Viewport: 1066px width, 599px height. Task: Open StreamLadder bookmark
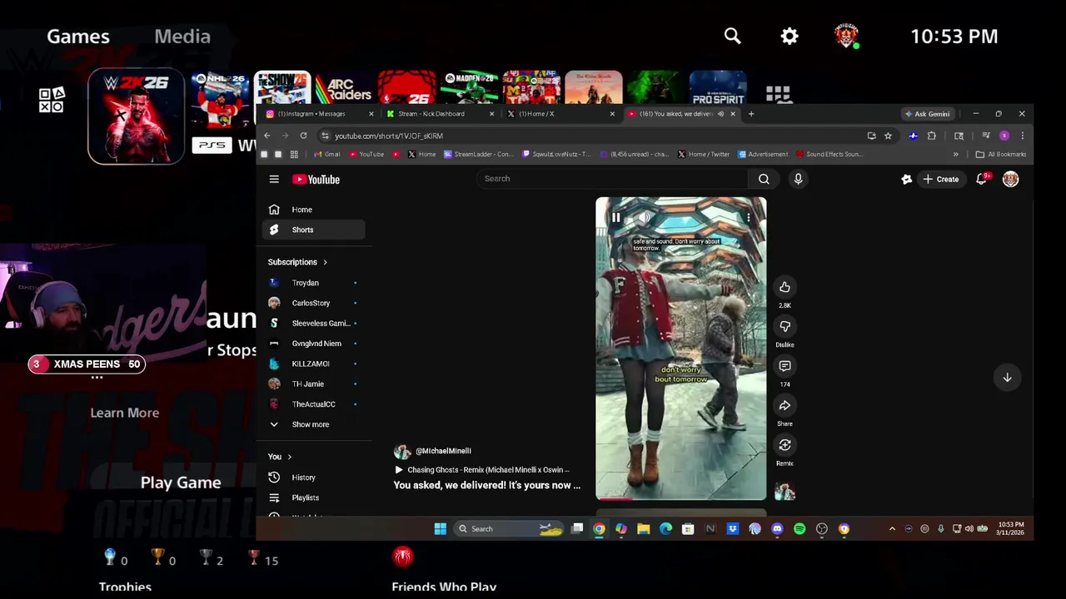tap(479, 154)
